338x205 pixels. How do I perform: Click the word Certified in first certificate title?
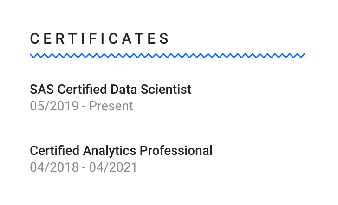pyautogui.click(x=82, y=89)
